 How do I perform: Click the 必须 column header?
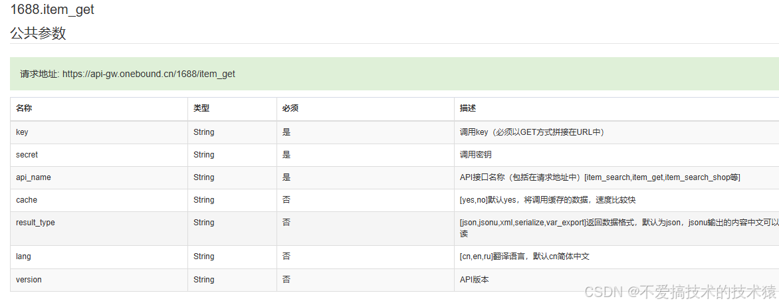point(290,108)
